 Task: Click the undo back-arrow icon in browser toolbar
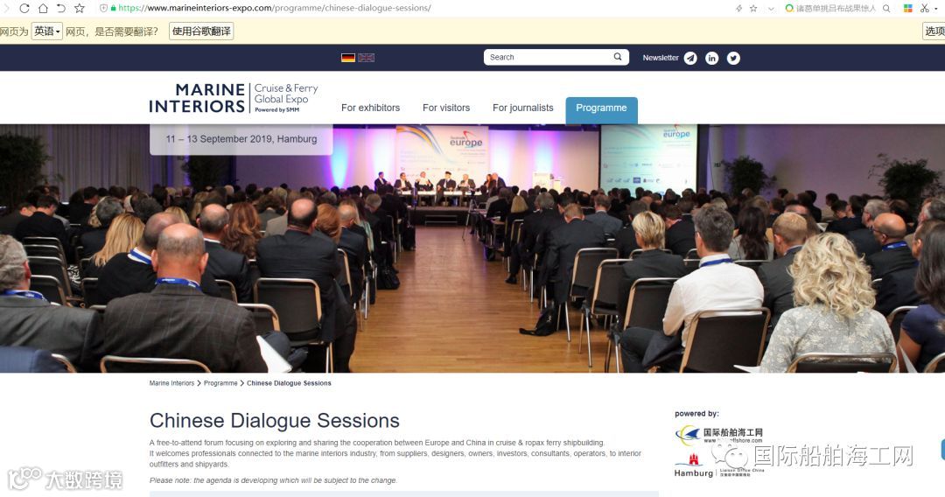(x=61, y=9)
